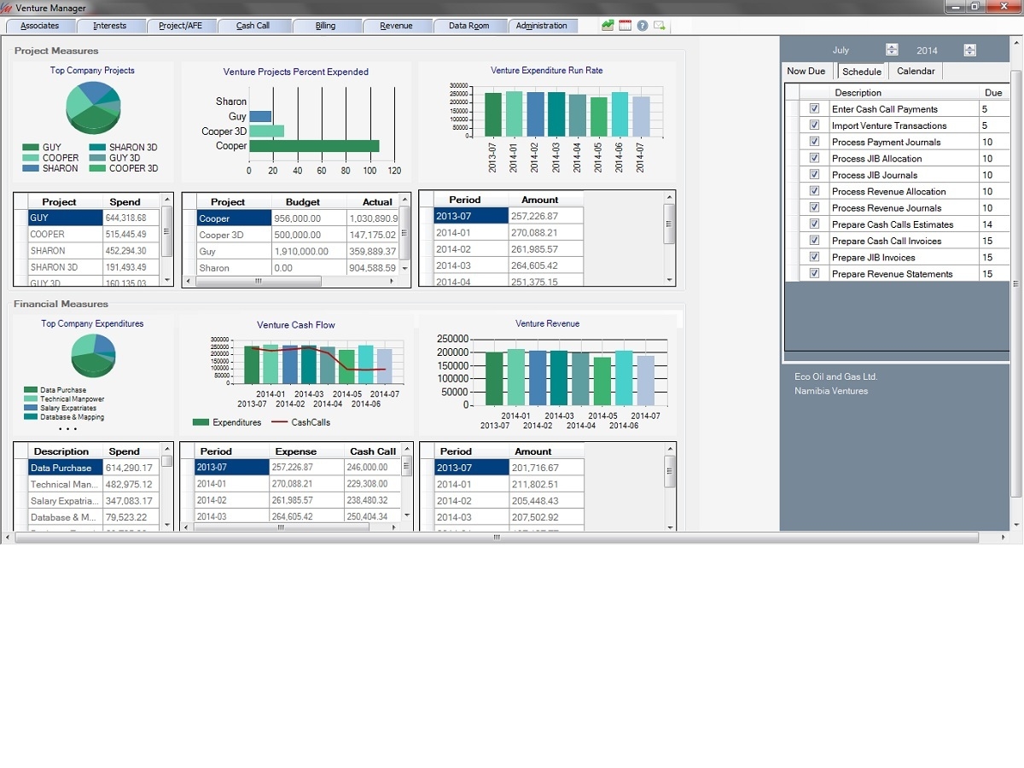Click the Eco Oil and Gas Ltd. label

(x=835, y=376)
